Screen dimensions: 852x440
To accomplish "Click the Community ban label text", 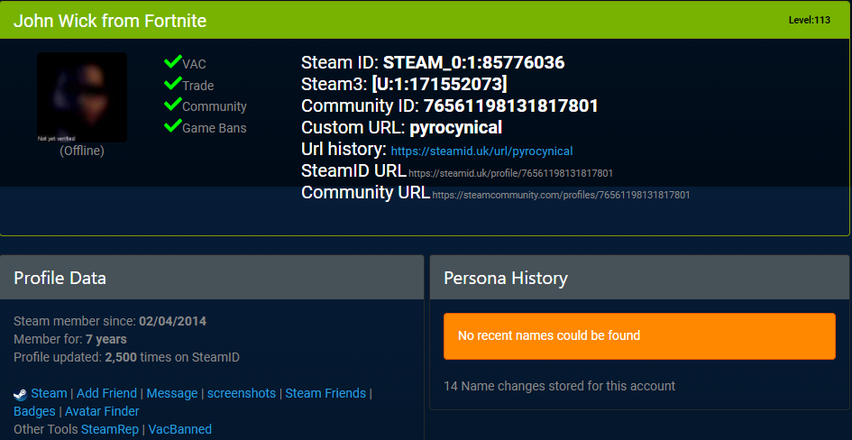I will [214, 106].
